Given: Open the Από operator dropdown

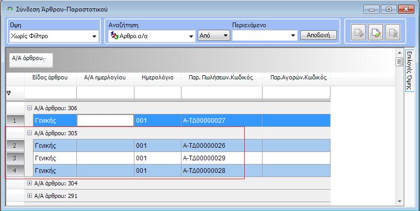Looking at the screenshot, I should click(x=214, y=36).
